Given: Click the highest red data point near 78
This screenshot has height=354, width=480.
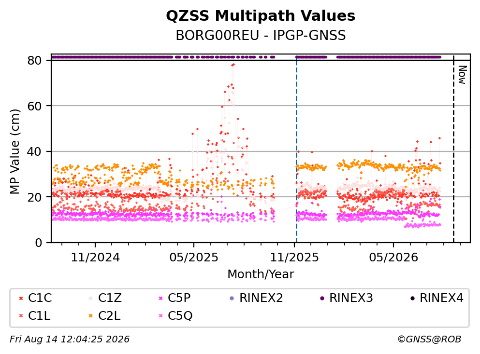Looking at the screenshot, I should tap(233, 65).
